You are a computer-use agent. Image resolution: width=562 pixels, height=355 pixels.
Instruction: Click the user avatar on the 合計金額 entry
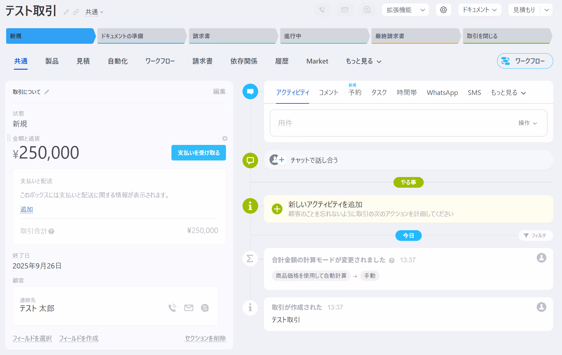pyautogui.click(x=541, y=258)
